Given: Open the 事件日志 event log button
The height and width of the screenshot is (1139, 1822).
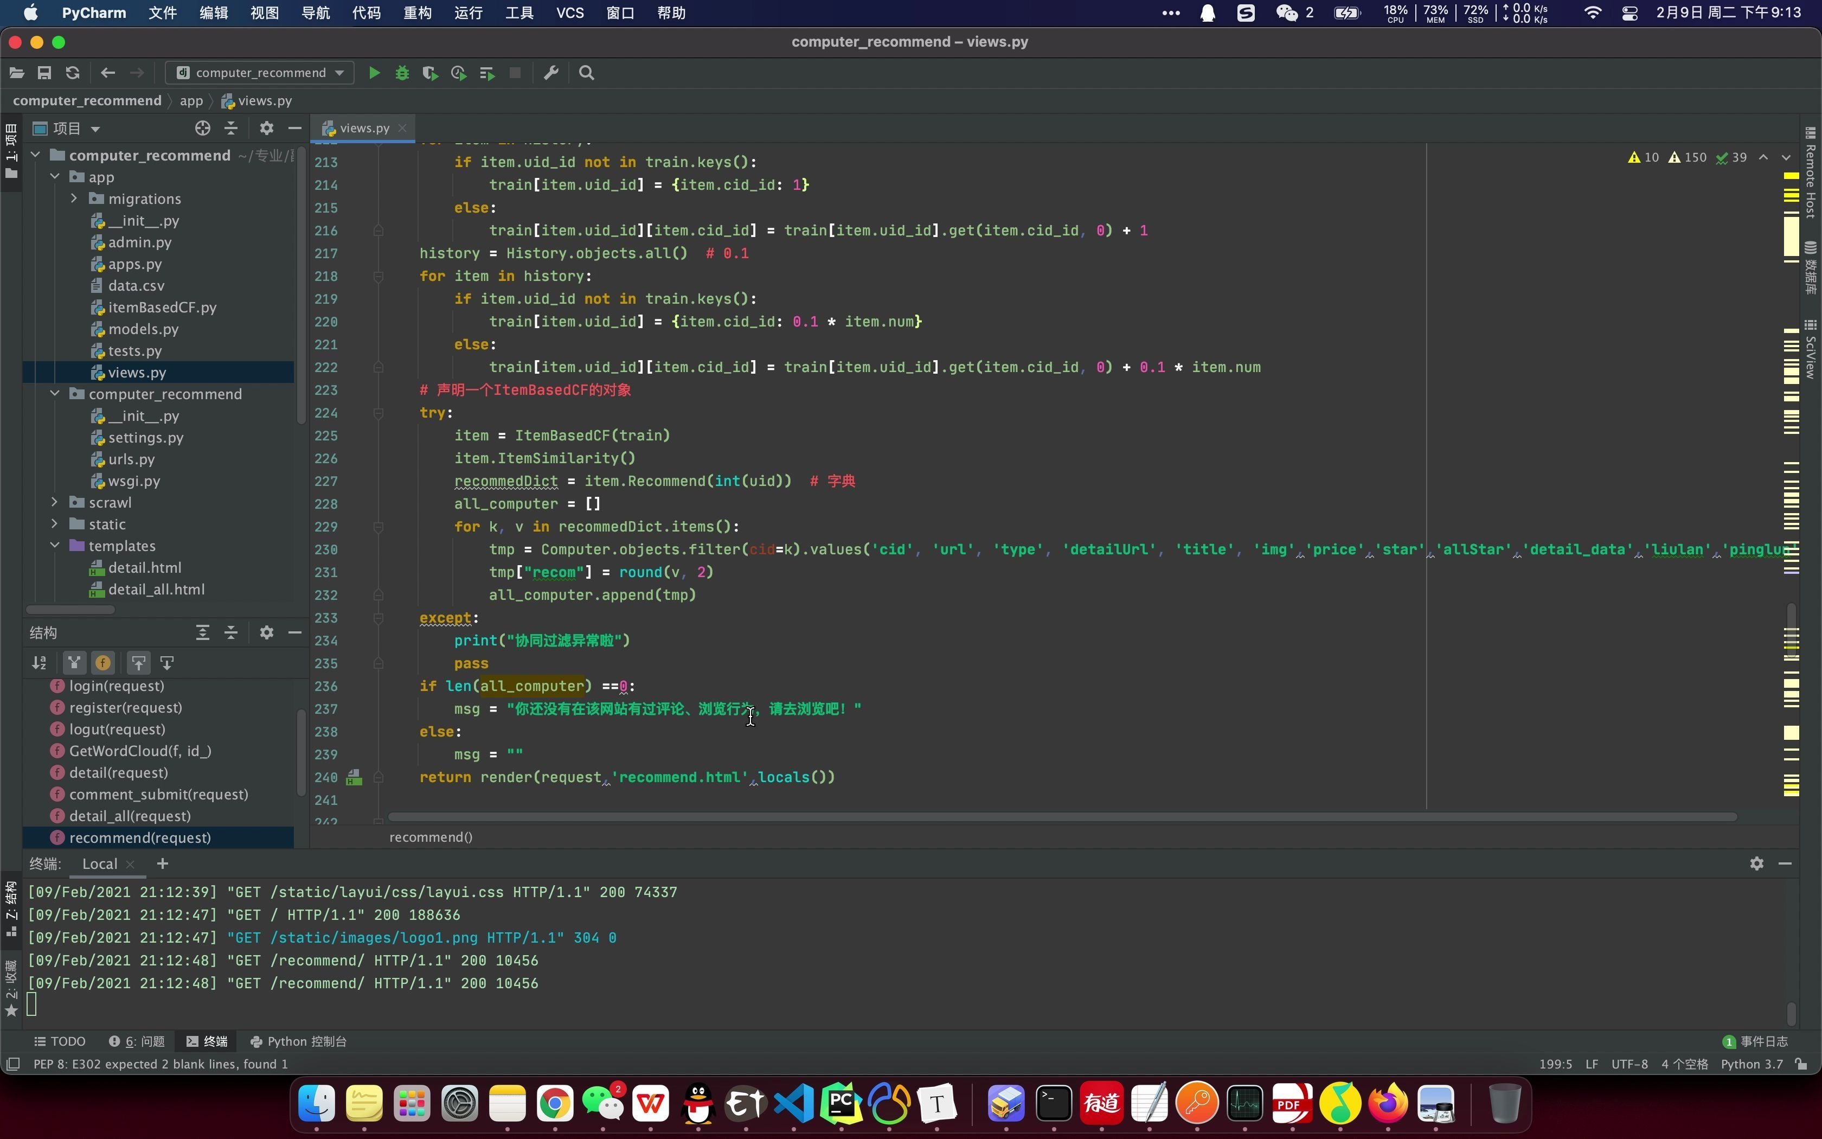Looking at the screenshot, I should tap(1755, 1041).
